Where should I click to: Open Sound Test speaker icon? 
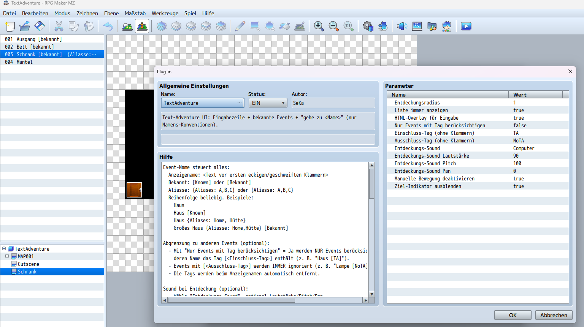[x=401, y=26]
